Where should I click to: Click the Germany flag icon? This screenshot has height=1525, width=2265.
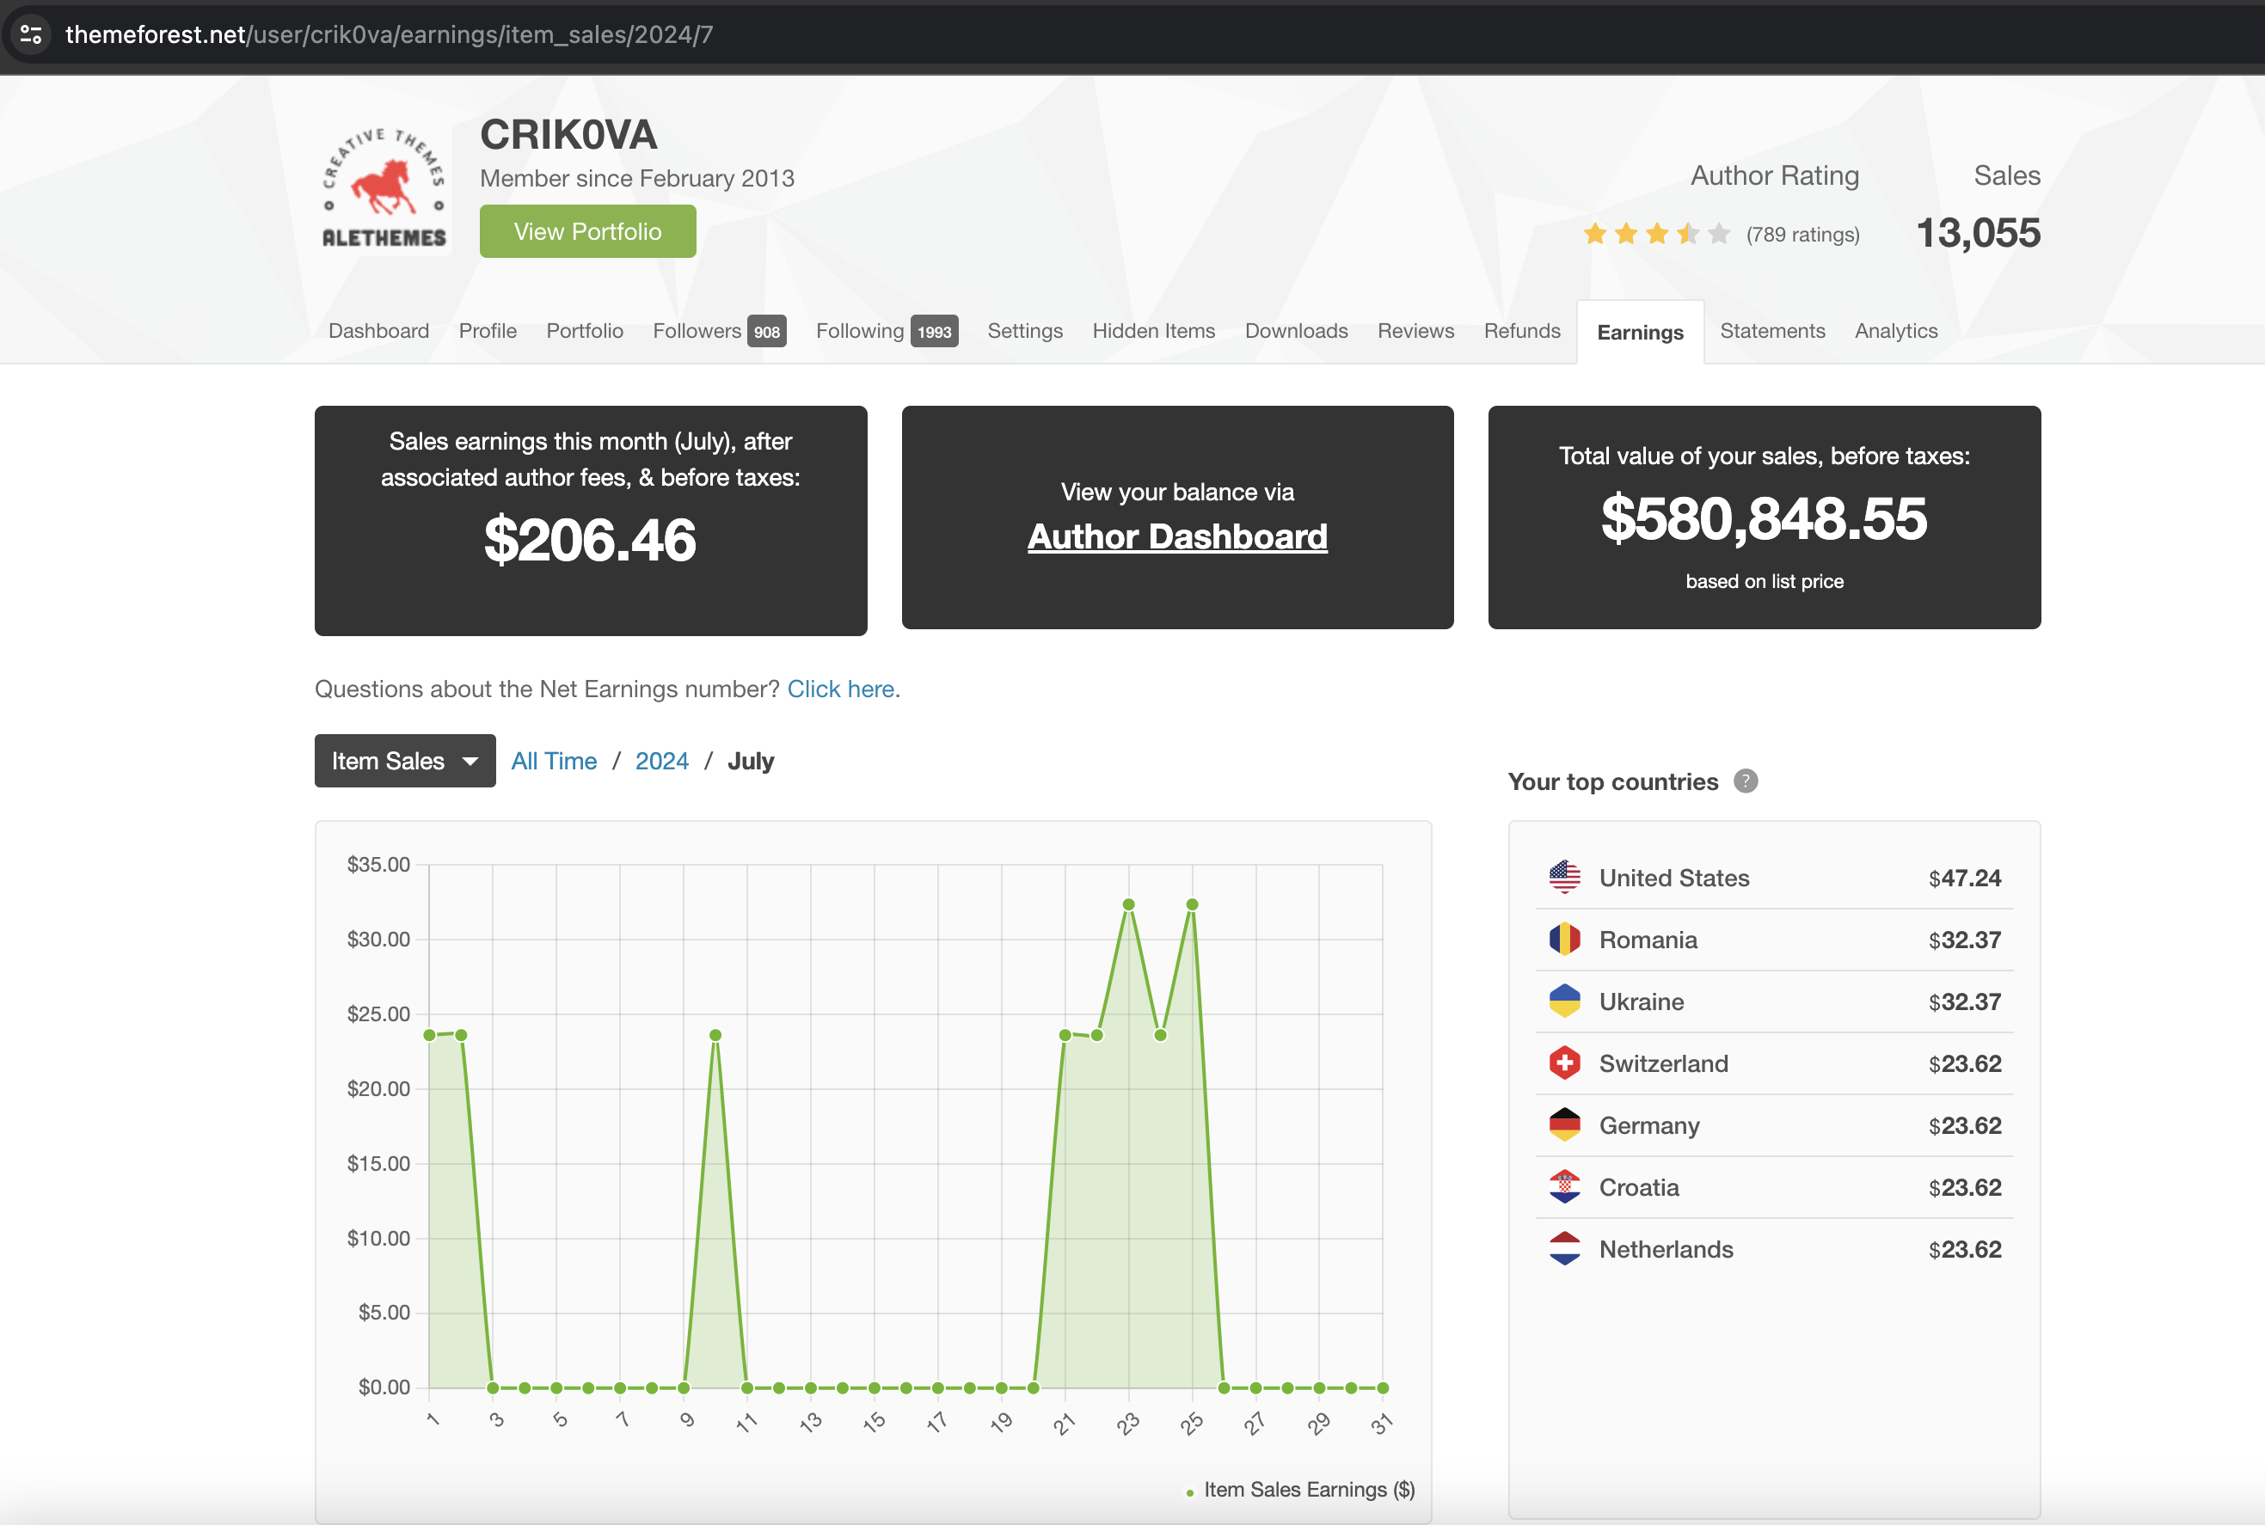click(x=1564, y=1125)
